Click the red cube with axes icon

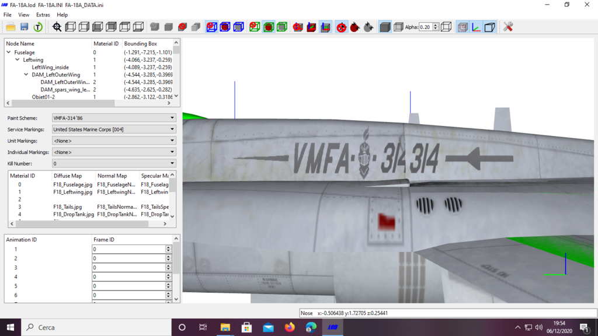click(x=311, y=27)
